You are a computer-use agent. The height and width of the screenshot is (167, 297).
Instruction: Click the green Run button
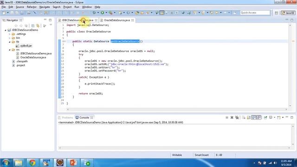102,13
